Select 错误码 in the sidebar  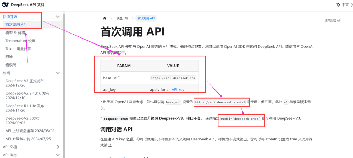click(x=11, y=65)
